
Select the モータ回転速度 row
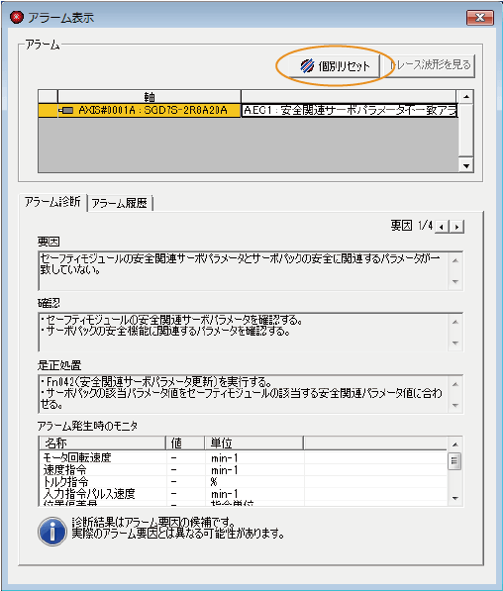[243, 458]
